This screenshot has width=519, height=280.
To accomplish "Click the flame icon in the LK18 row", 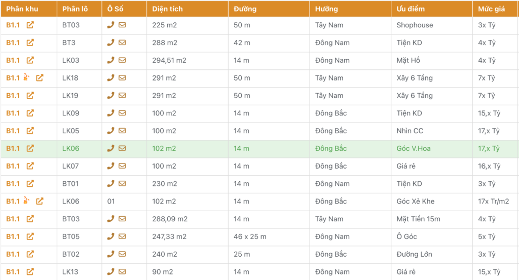I will [26, 78].
